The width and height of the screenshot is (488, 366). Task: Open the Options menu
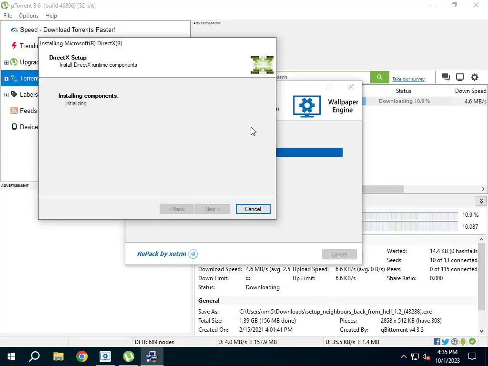29,16
